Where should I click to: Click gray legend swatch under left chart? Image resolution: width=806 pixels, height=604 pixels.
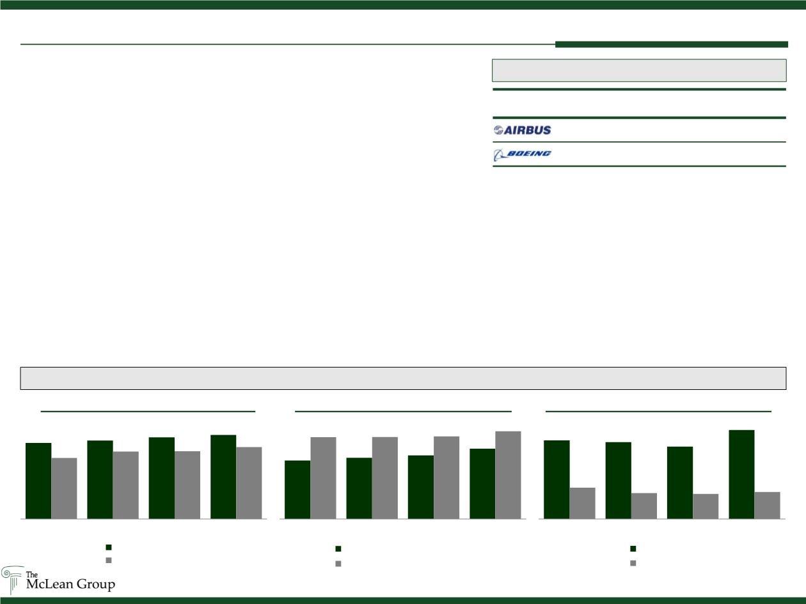coord(109,560)
